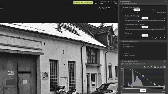This screenshot has width=168, height=94.
Task: Select the black curve point atop the histogram peak
Action: pyautogui.click(x=133, y=70)
